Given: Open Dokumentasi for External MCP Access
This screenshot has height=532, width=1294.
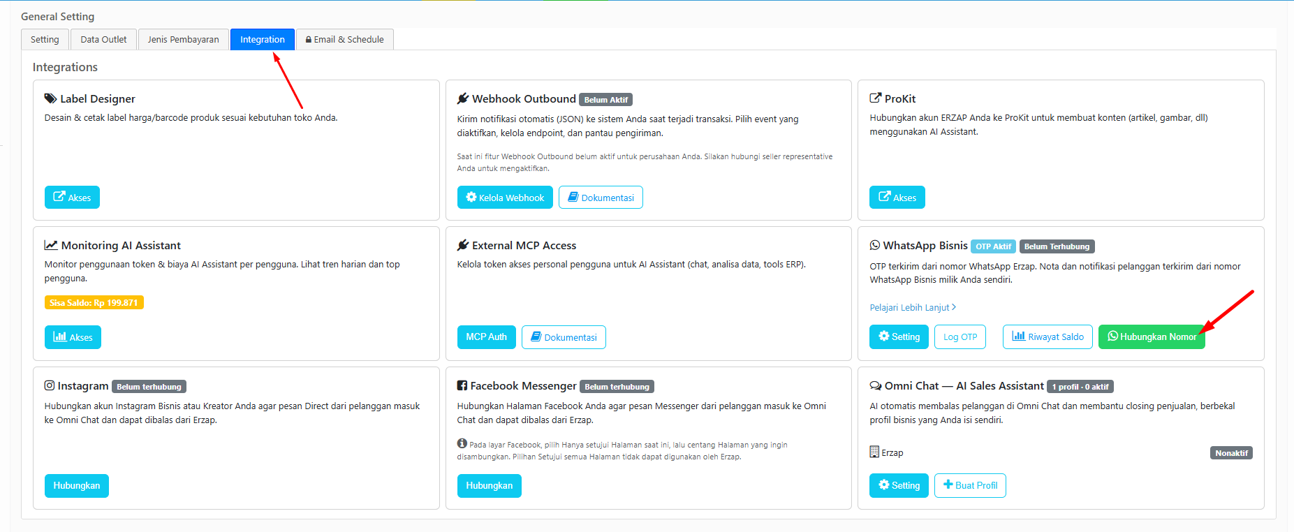Looking at the screenshot, I should click(564, 337).
